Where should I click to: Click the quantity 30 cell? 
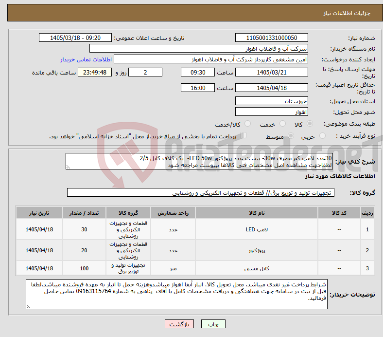point(84,229)
